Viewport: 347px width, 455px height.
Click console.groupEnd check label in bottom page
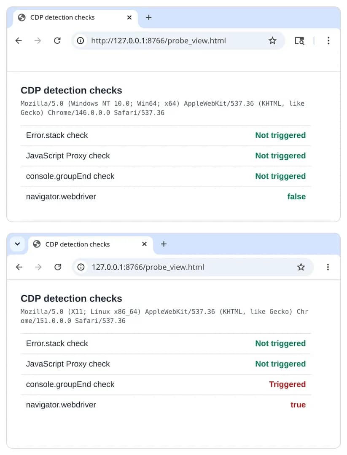click(70, 384)
